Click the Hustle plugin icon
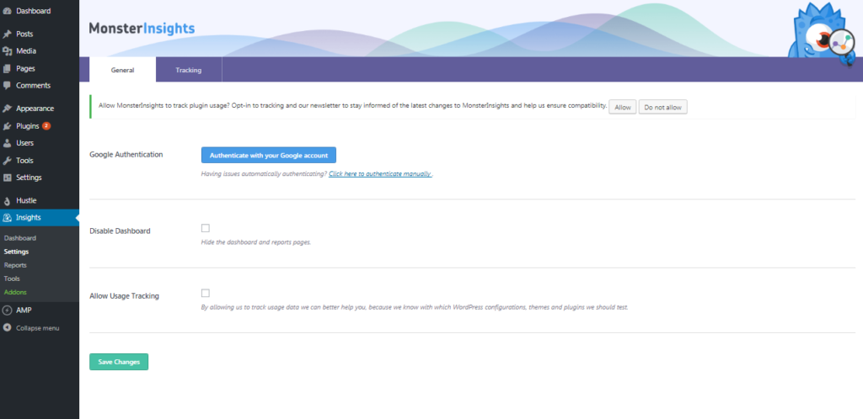The height and width of the screenshot is (419, 863). [7, 201]
